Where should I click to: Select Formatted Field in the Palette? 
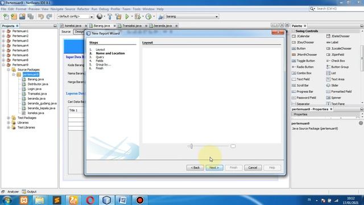pyautogui.click(x=339, y=92)
